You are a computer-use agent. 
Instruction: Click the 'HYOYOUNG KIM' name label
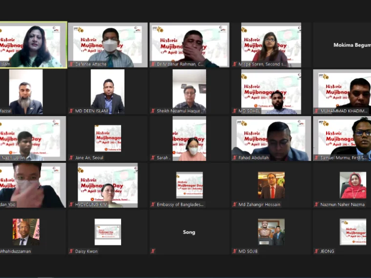(x=91, y=204)
